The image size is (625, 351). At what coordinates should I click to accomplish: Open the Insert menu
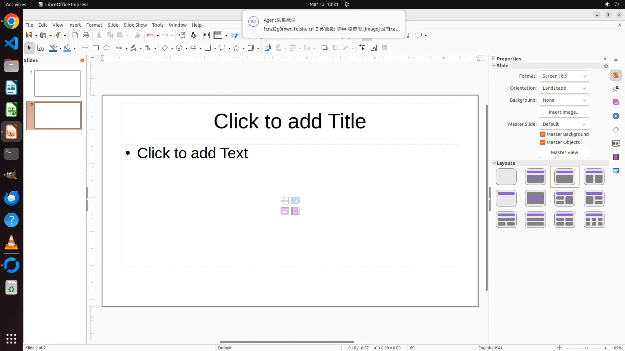point(75,25)
